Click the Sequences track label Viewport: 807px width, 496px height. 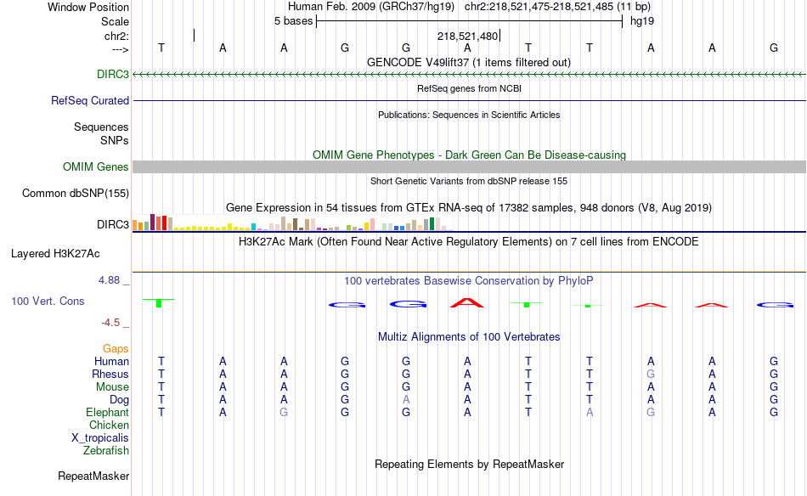[101, 127]
